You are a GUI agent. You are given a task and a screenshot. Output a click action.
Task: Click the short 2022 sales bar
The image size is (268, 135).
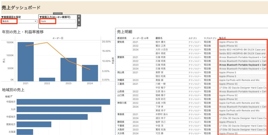pos(47,79)
